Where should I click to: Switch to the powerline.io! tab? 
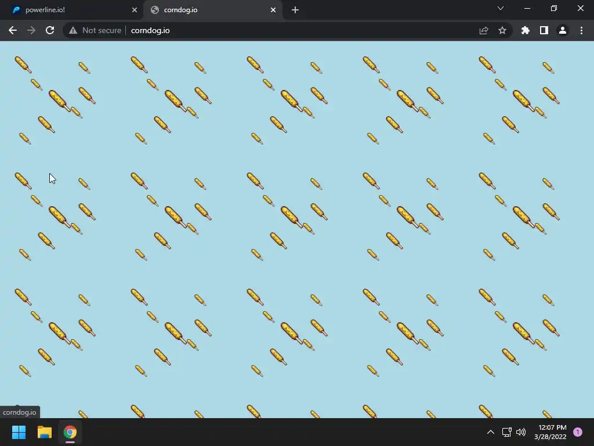(x=72, y=10)
